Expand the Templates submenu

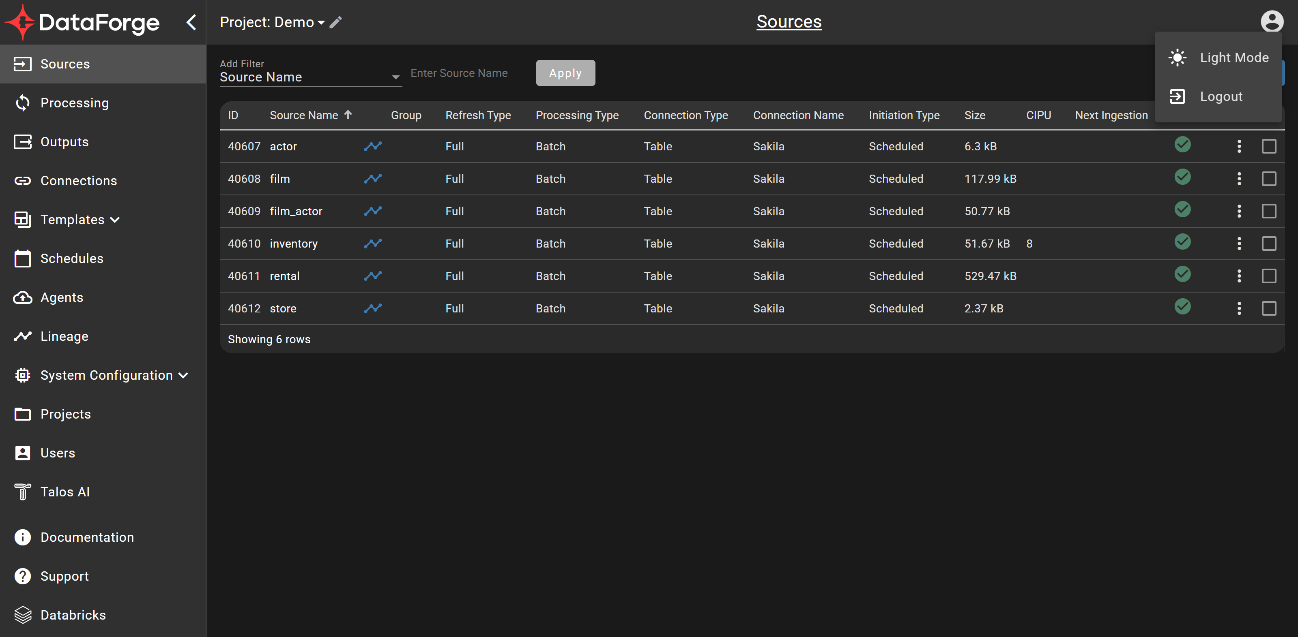pos(103,220)
